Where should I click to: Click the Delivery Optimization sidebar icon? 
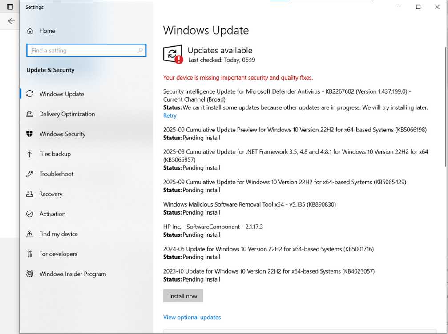[30, 114]
